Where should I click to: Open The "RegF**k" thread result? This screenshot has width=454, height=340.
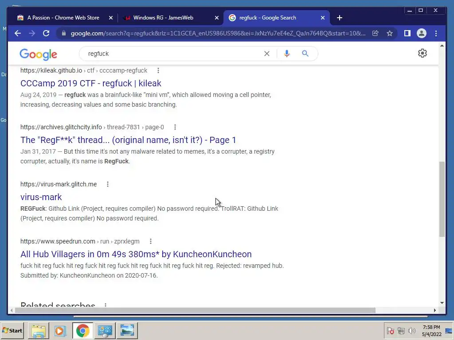click(x=128, y=140)
